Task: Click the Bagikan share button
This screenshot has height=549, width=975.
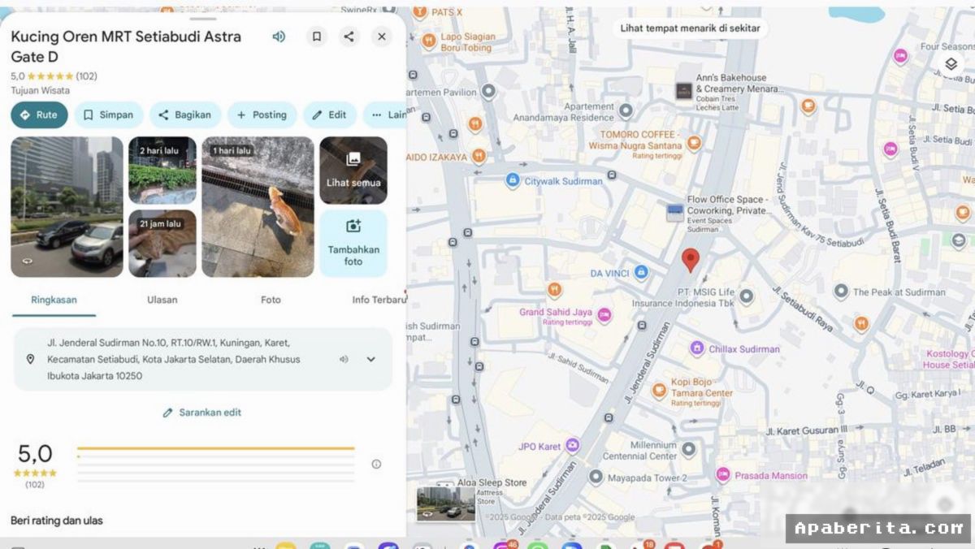Action: coord(185,115)
